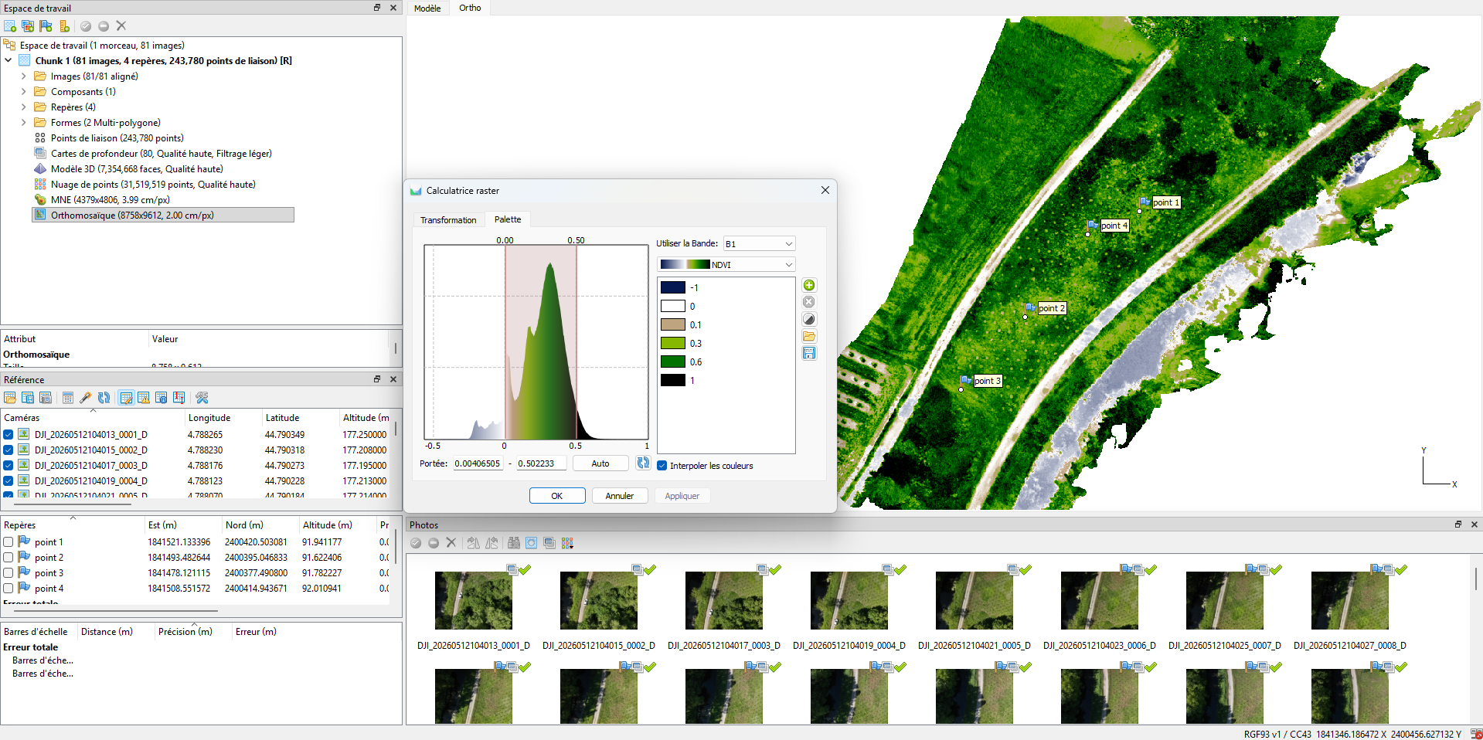Expand the Repères (4) tree folder
This screenshot has width=1483, height=740.
tap(24, 107)
